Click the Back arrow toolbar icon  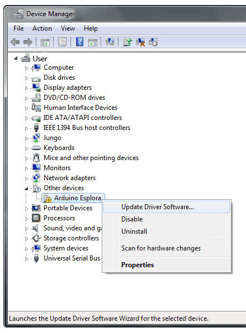(x=15, y=42)
